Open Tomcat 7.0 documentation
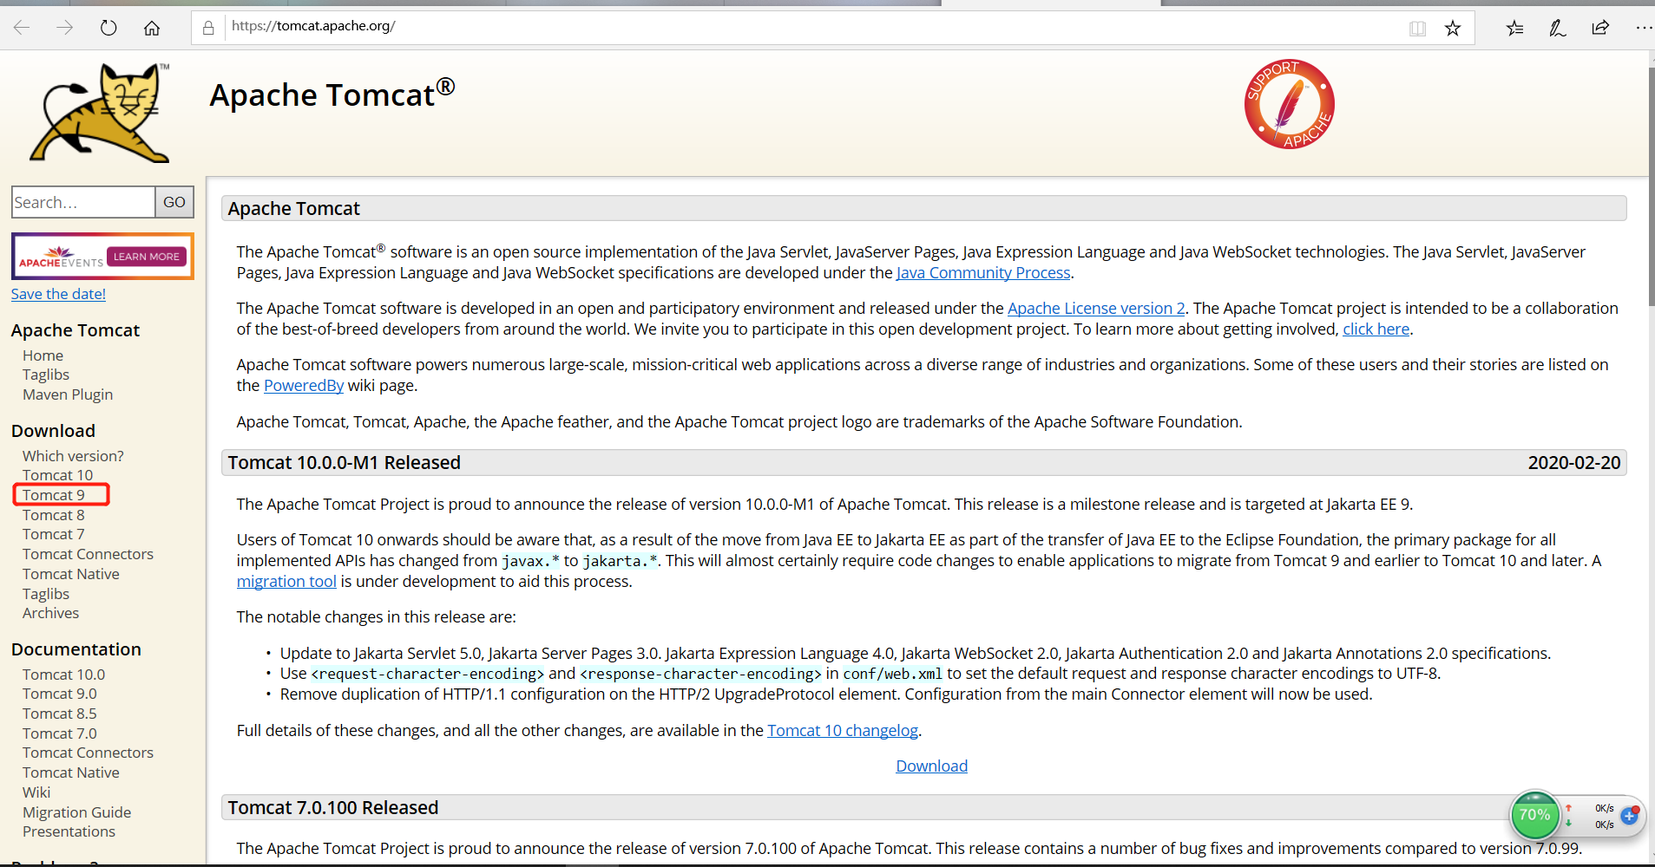The height and width of the screenshot is (867, 1655). (60, 733)
